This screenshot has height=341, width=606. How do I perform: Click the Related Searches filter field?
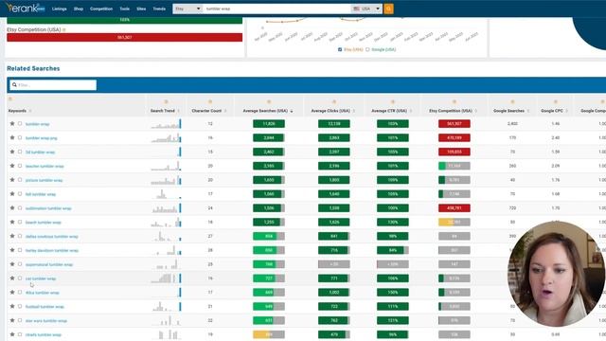(53, 84)
